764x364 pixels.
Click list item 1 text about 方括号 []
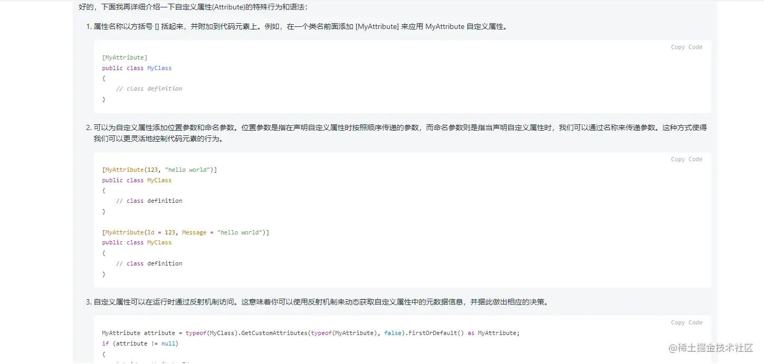pyautogui.click(x=300, y=26)
